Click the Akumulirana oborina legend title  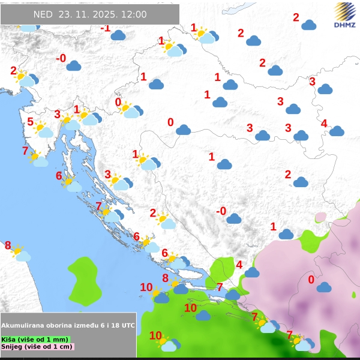tap(68, 325)
